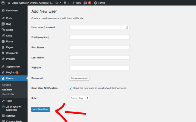Focus the Email input field
The width and height of the screenshot is (196, 122).
pos(100,37)
